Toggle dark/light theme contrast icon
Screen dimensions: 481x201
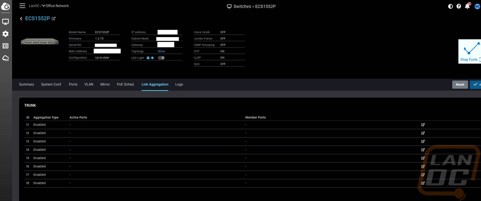point(450,6)
